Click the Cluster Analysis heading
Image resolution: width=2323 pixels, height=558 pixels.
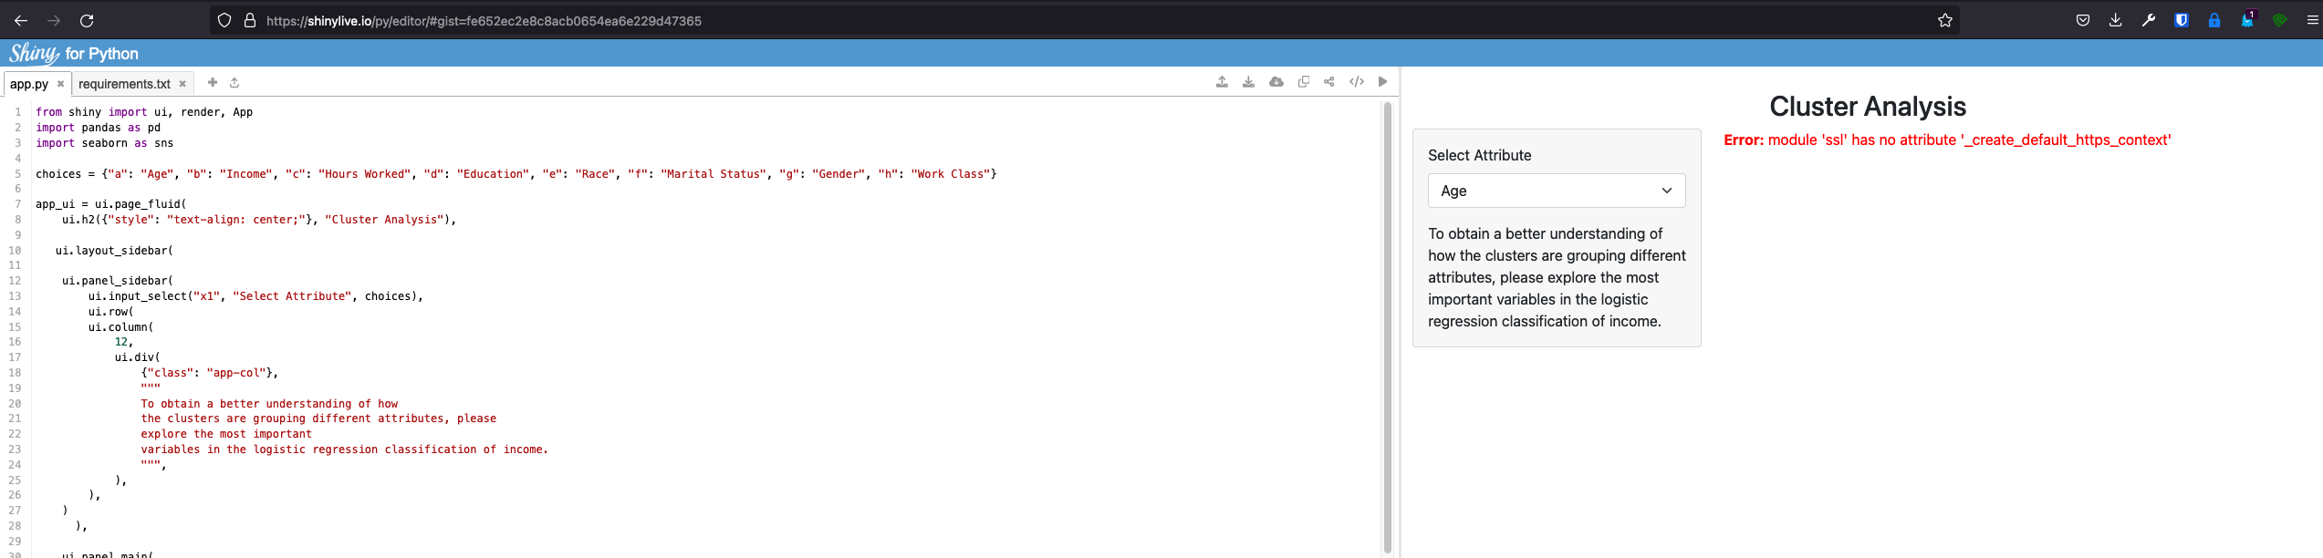coord(1868,107)
